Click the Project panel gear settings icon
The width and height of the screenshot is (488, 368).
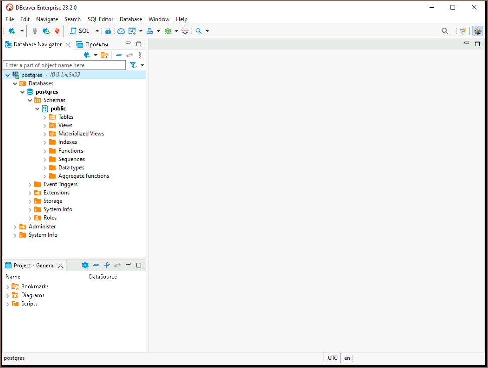pyautogui.click(x=85, y=265)
